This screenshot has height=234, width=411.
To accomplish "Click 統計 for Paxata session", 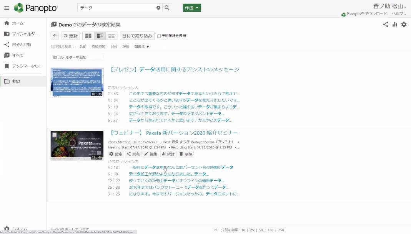I will pos(168,154).
